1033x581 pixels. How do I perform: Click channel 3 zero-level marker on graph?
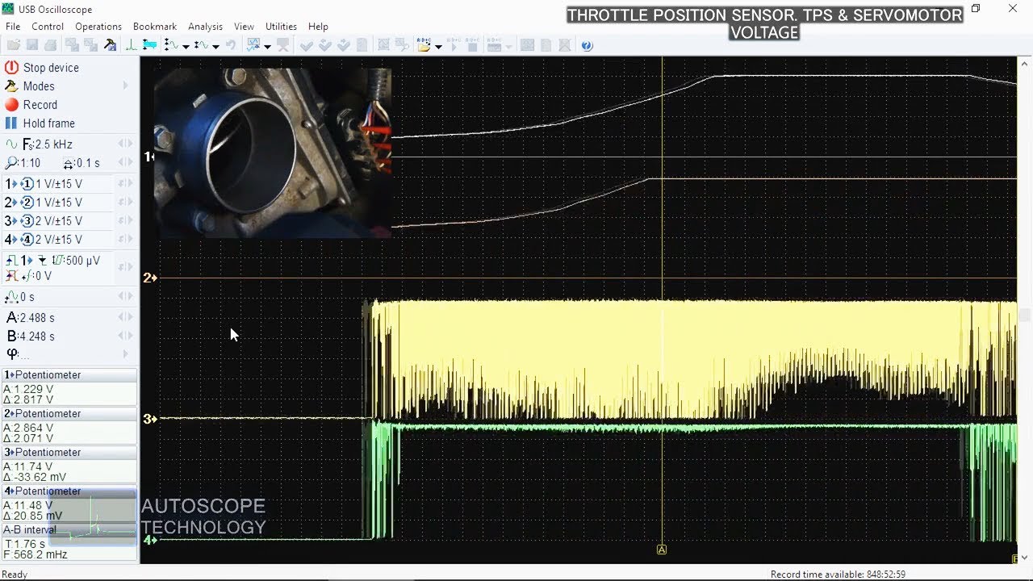click(x=149, y=418)
